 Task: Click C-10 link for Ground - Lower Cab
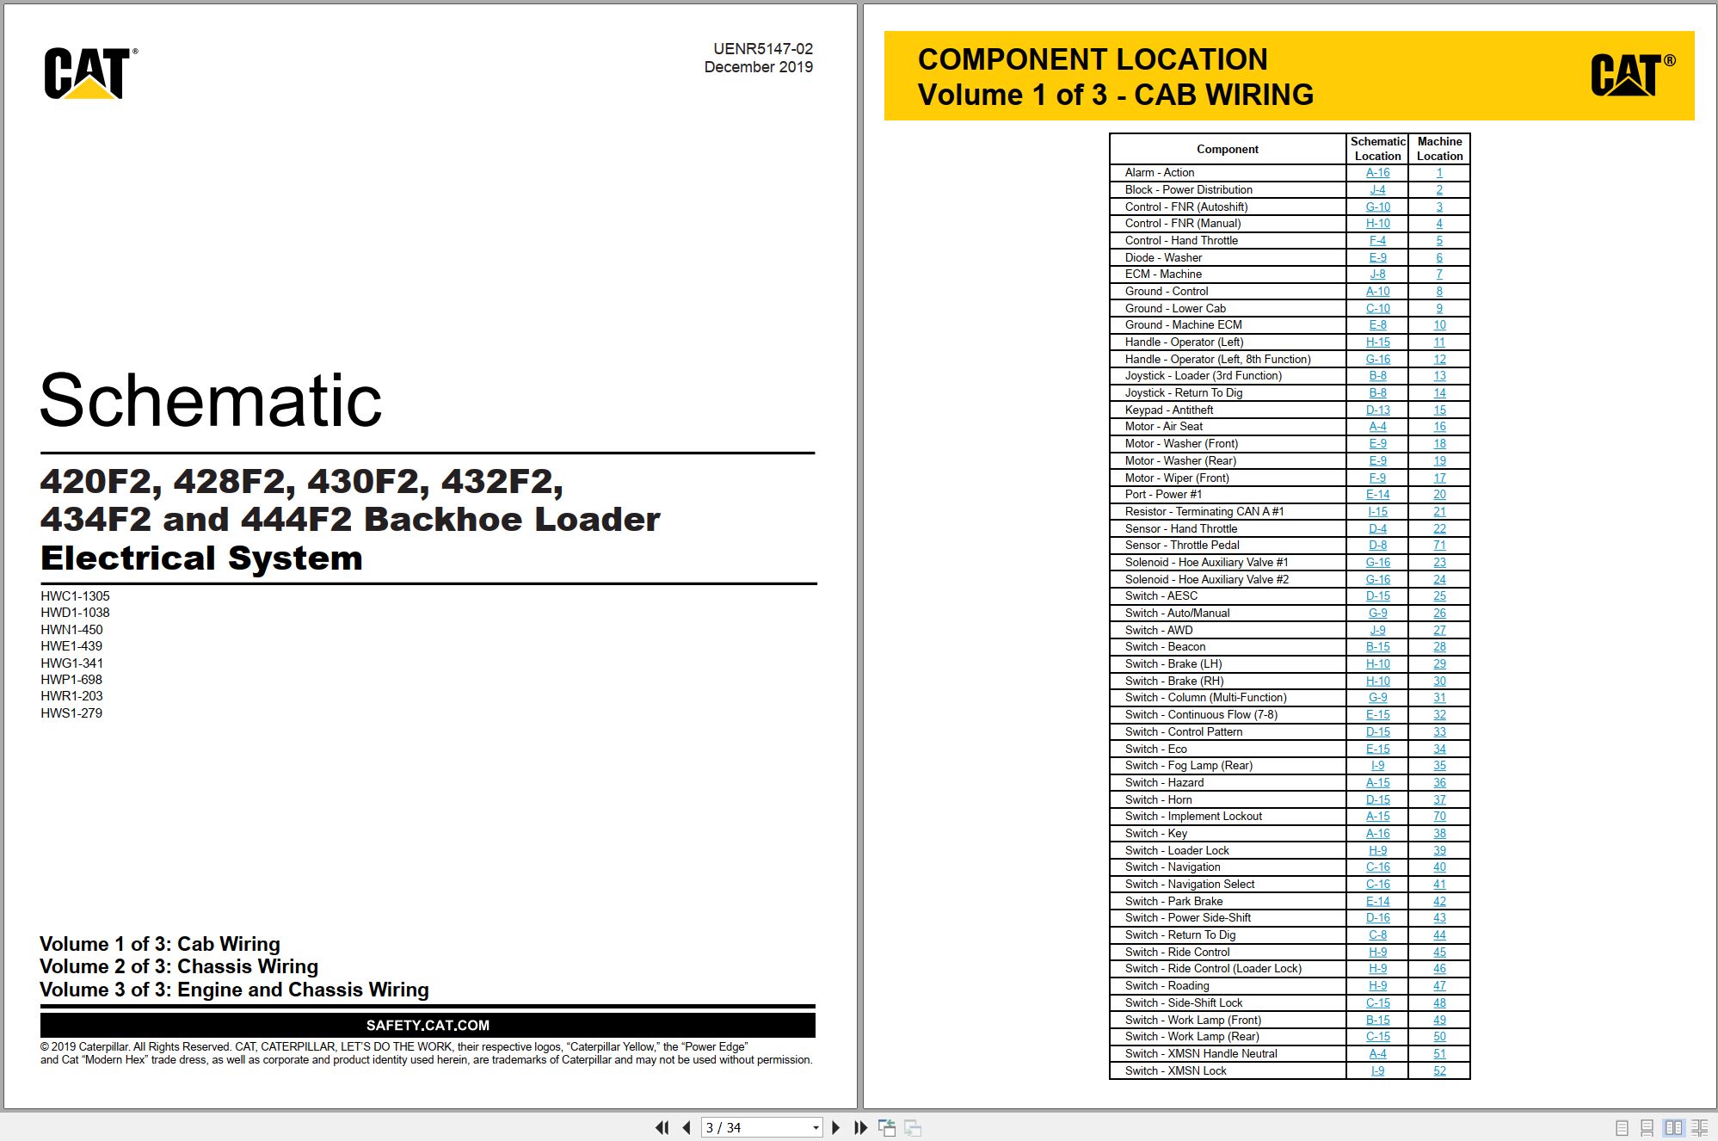click(x=1377, y=308)
